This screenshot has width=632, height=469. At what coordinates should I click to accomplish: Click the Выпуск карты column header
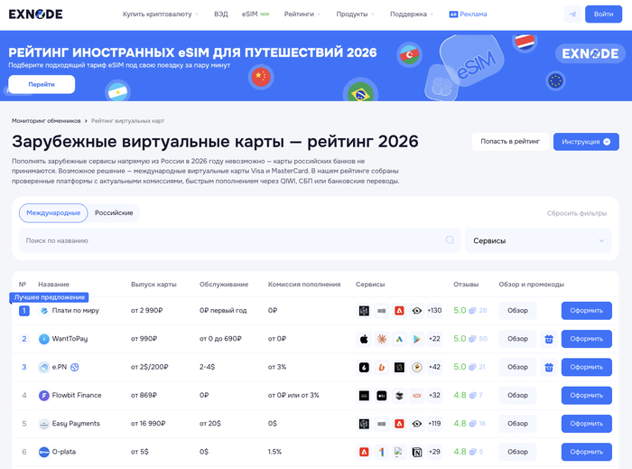point(153,285)
